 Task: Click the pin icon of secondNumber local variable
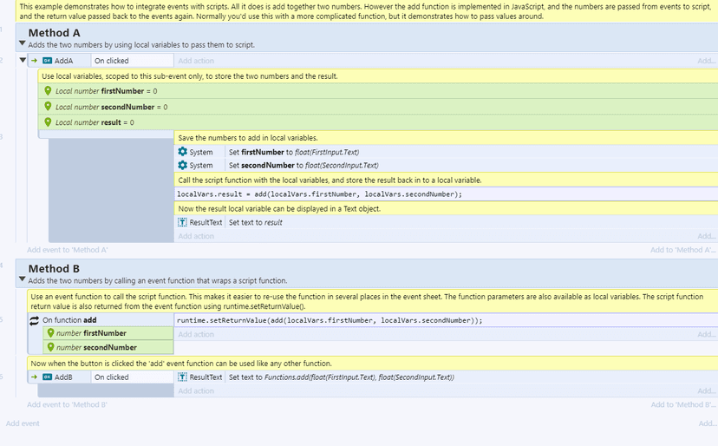[x=48, y=107]
